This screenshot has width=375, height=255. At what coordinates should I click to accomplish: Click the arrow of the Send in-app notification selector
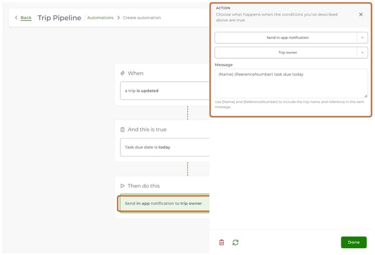(362, 38)
